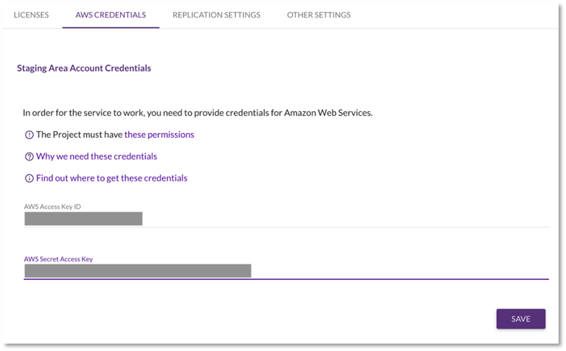Click the 'The Project must have' text
Viewport: 566px width, 351px height.
coord(79,134)
